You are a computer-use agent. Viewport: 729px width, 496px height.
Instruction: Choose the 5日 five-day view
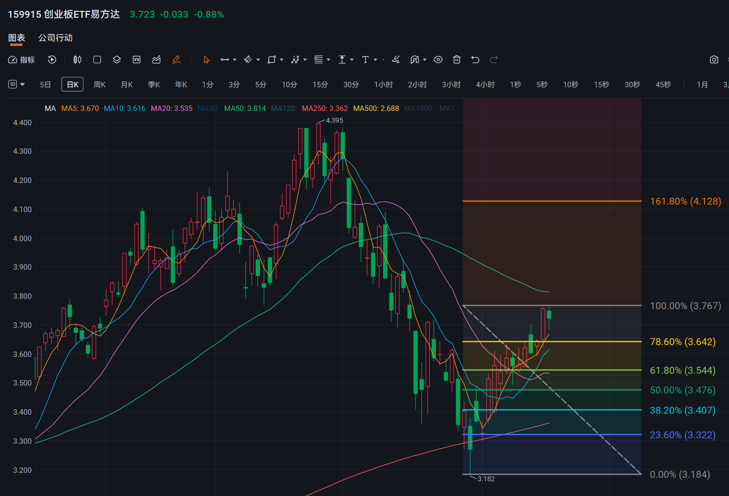pos(45,84)
